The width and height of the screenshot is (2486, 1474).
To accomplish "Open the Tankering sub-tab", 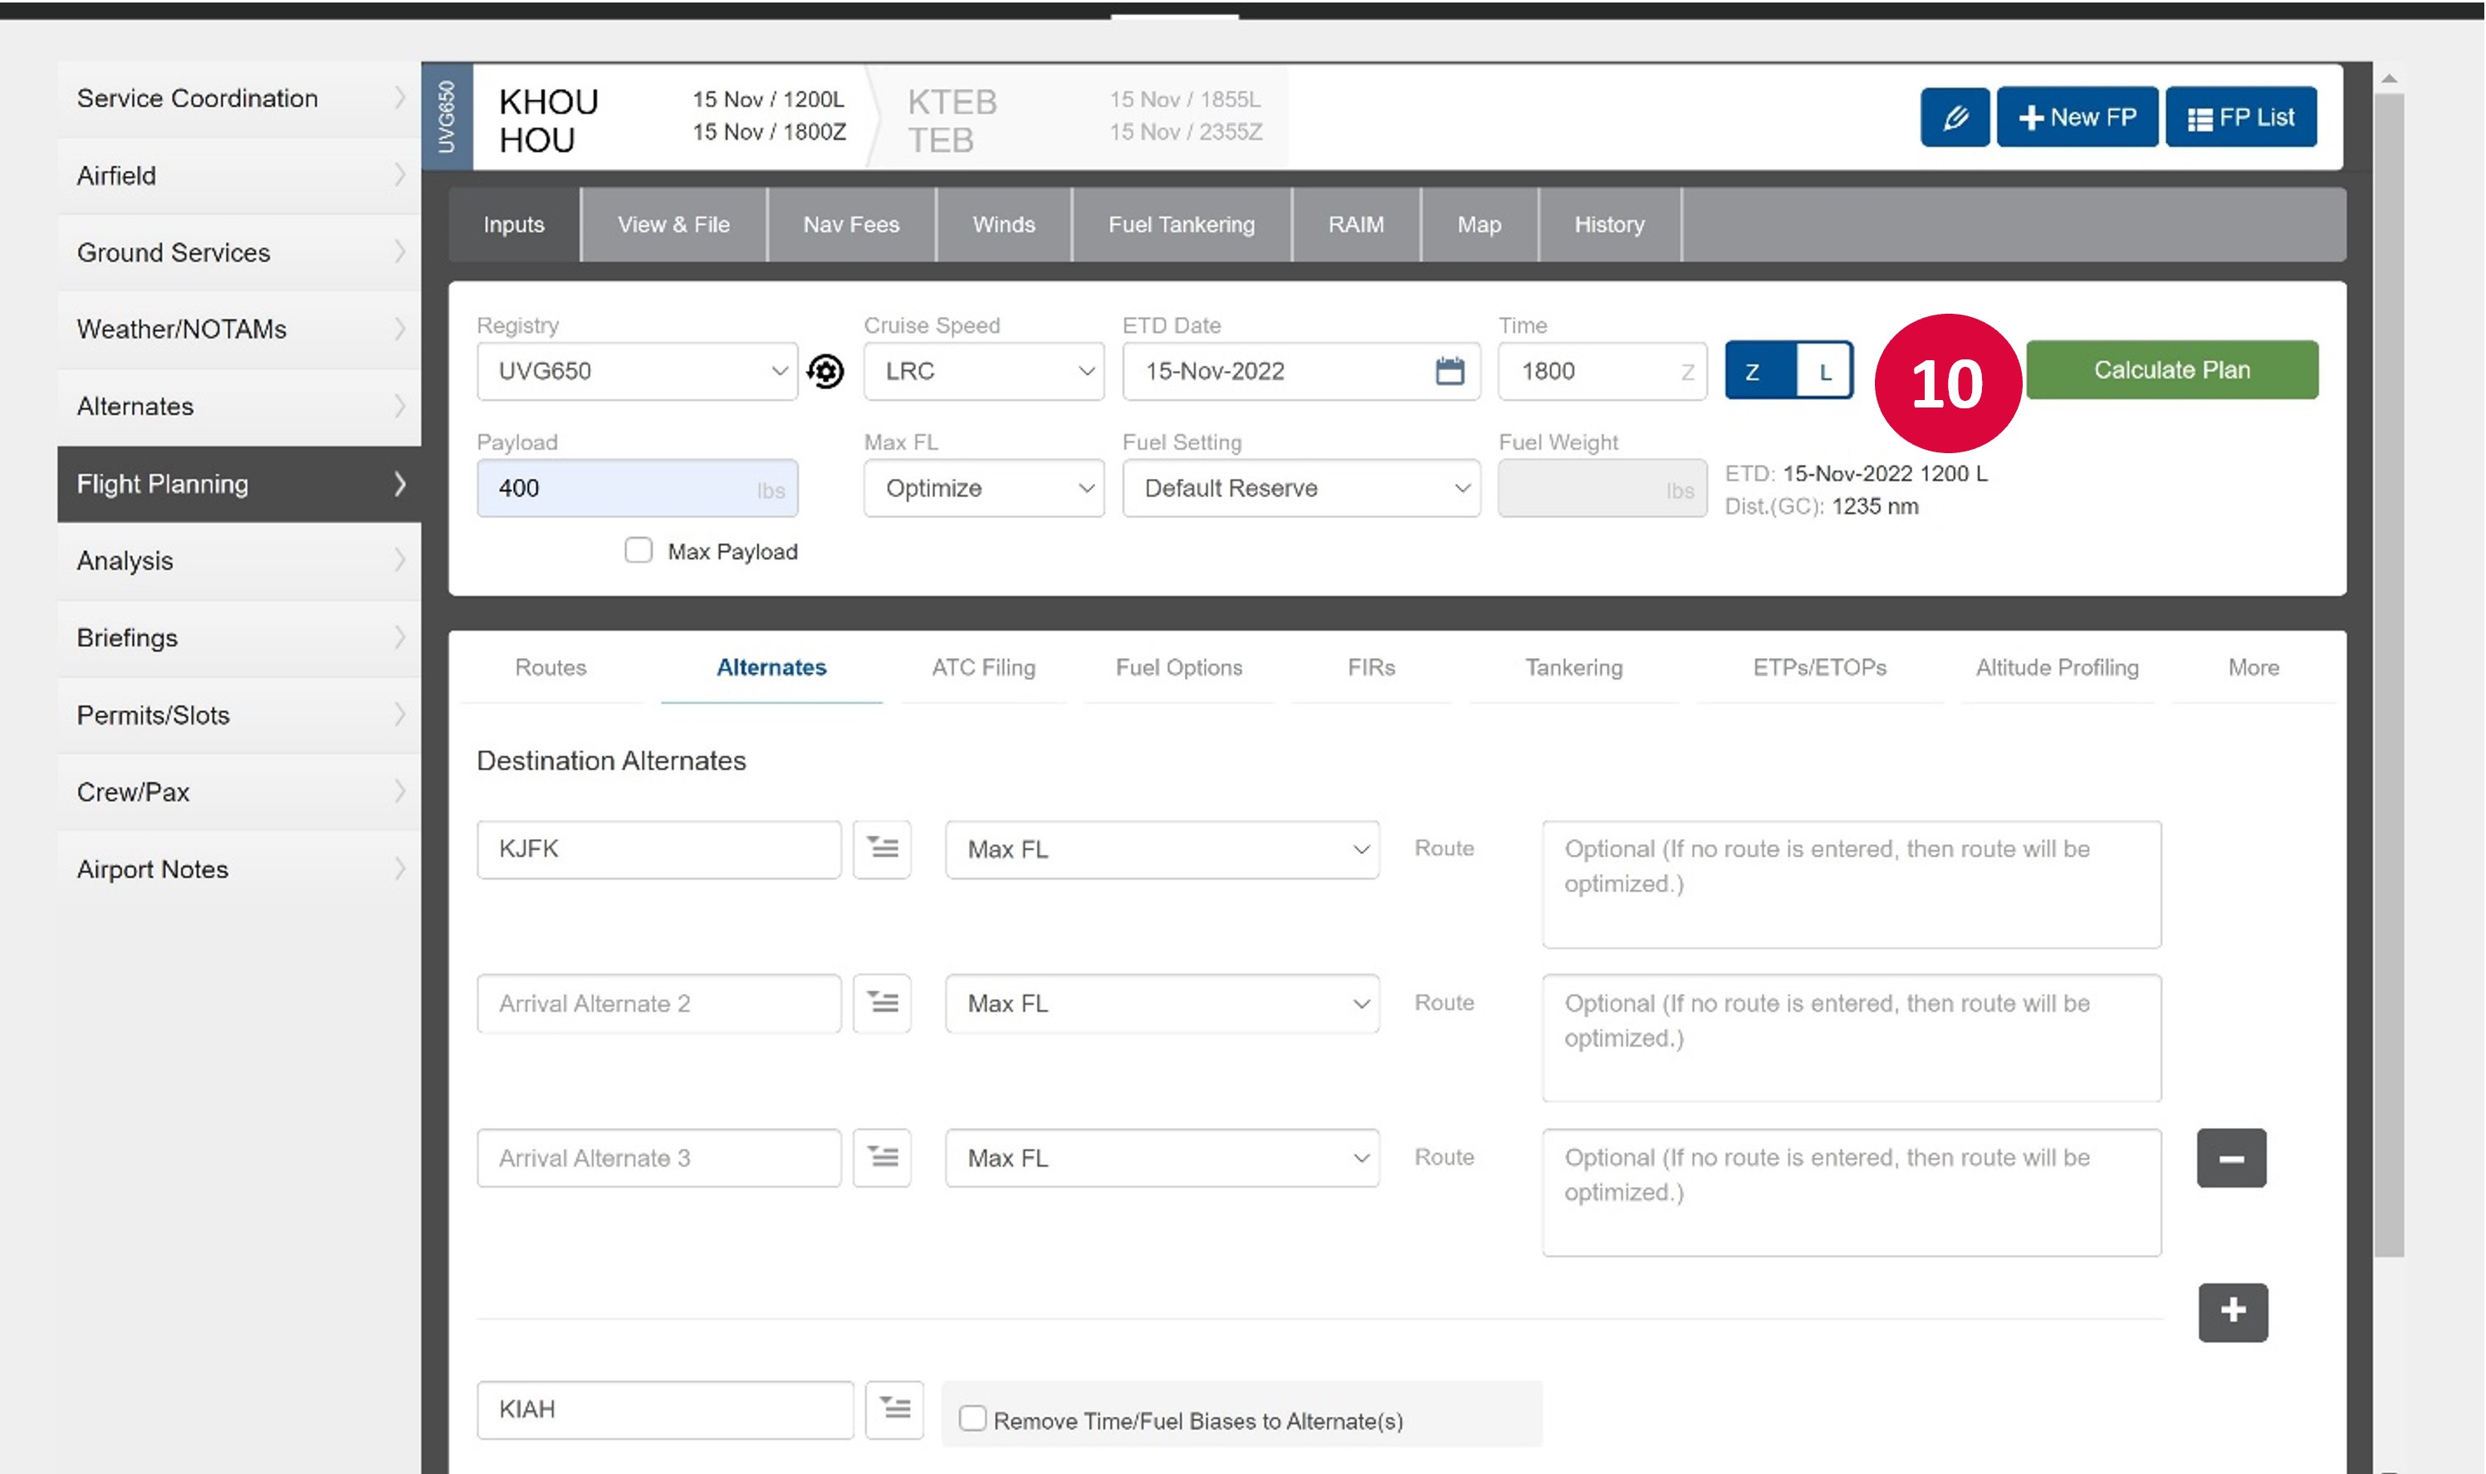I will 1573,667.
